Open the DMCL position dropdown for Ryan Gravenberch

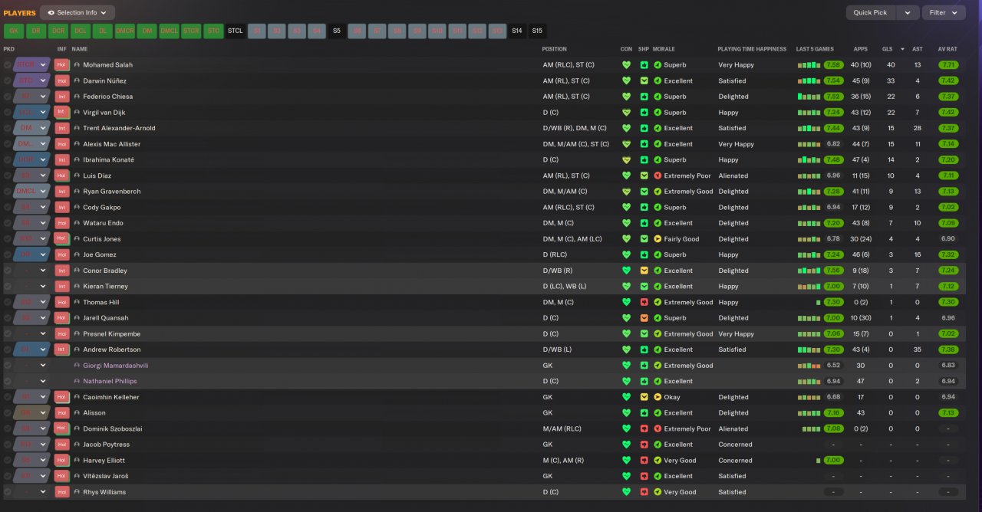(x=31, y=192)
